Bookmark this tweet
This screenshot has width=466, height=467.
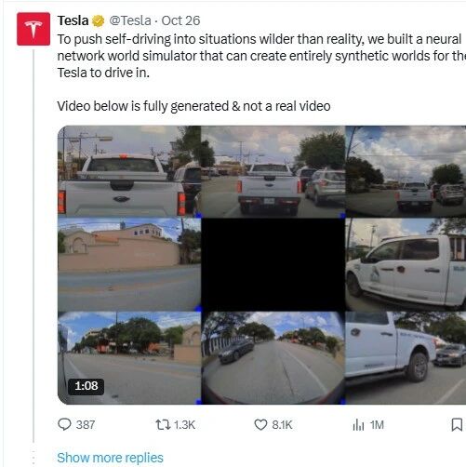click(x=457, y=424)
